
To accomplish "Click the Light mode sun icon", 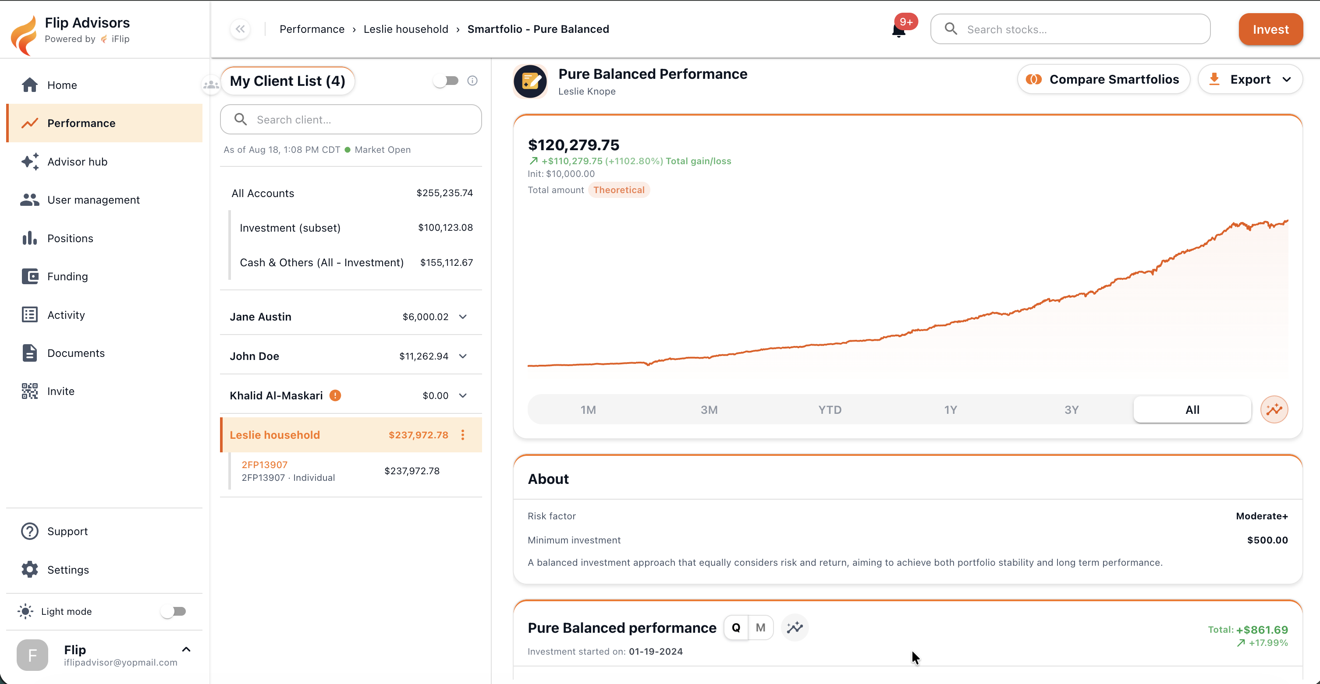I will click(x=25, y=611).
